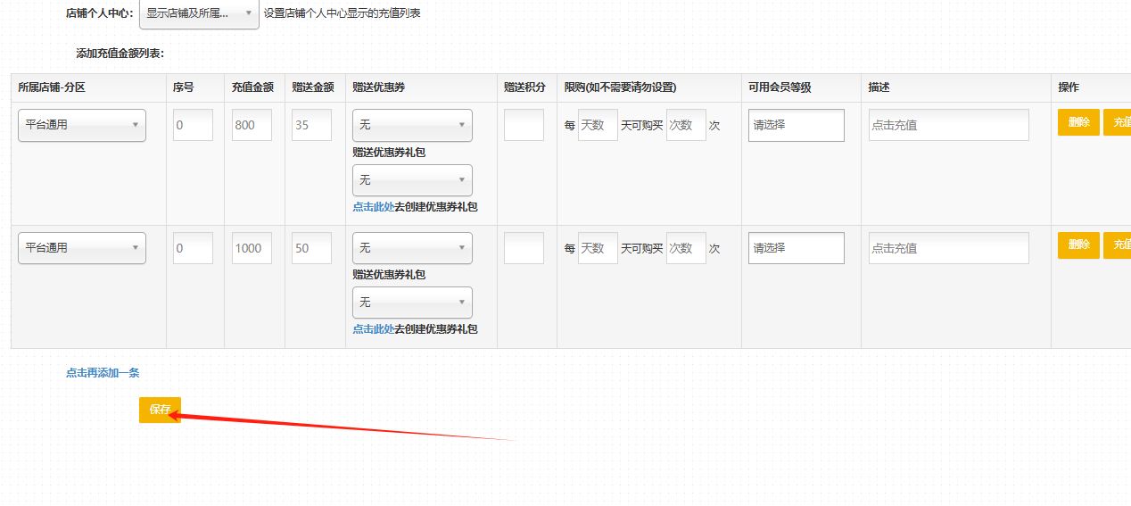
Task: Select member level 请选择 box in 800 row
Action: click(x=796, y=125)
